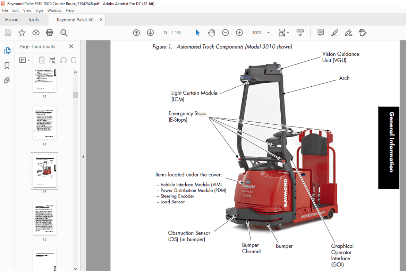This screenshot has width=406, height=271.
Task: Go to next page arrow
Action: coord(151,33)
